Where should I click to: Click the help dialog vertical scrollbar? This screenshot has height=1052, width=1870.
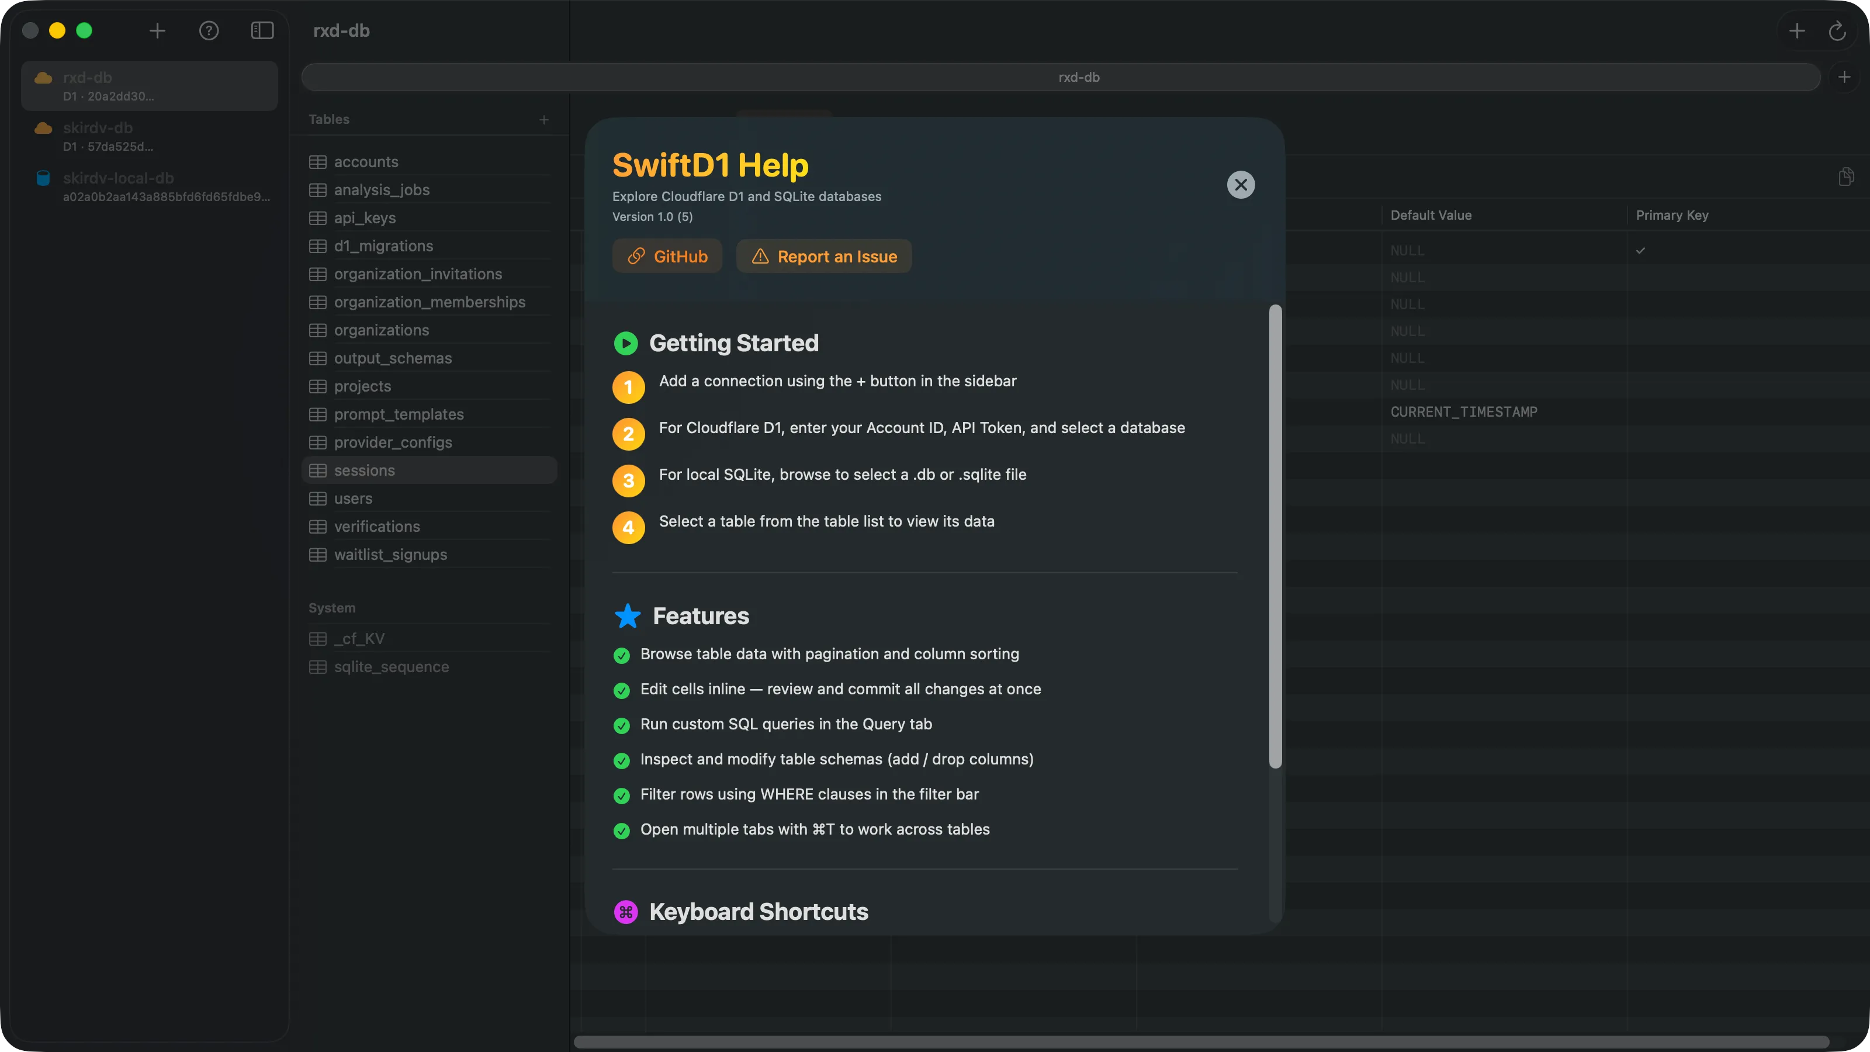click(x=1275, y=536)
